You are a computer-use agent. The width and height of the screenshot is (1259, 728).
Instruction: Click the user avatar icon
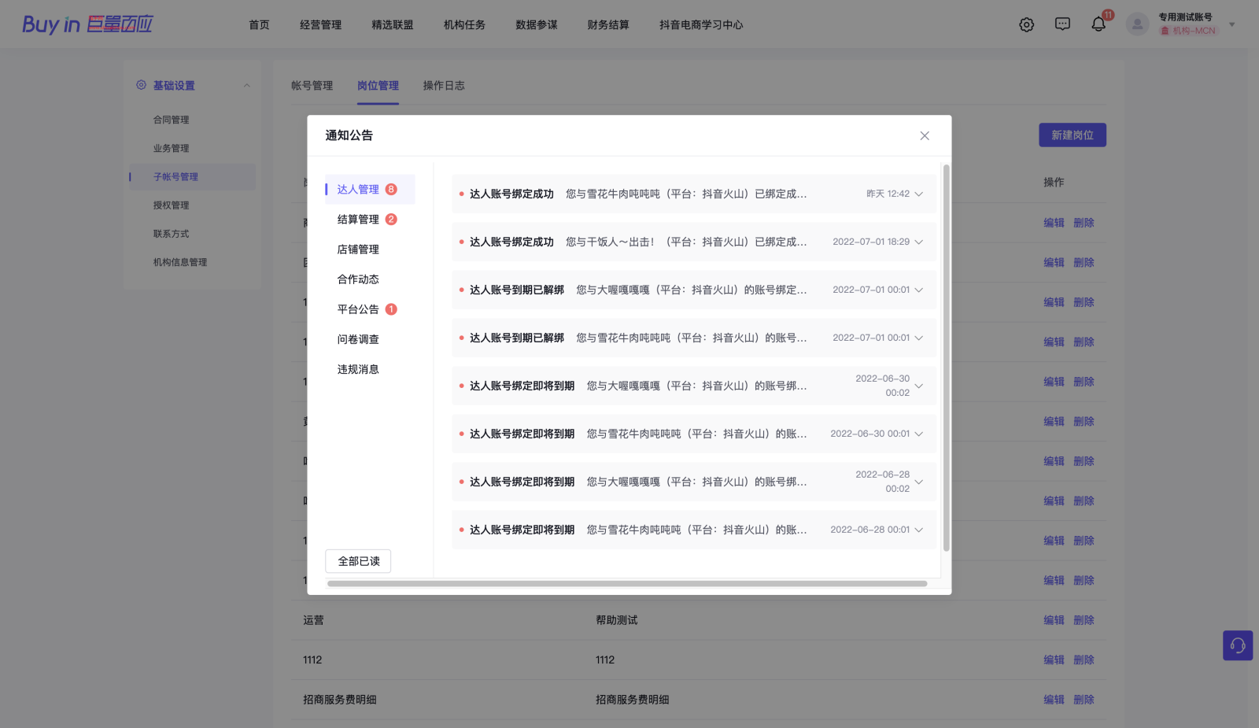point(1137,24)
